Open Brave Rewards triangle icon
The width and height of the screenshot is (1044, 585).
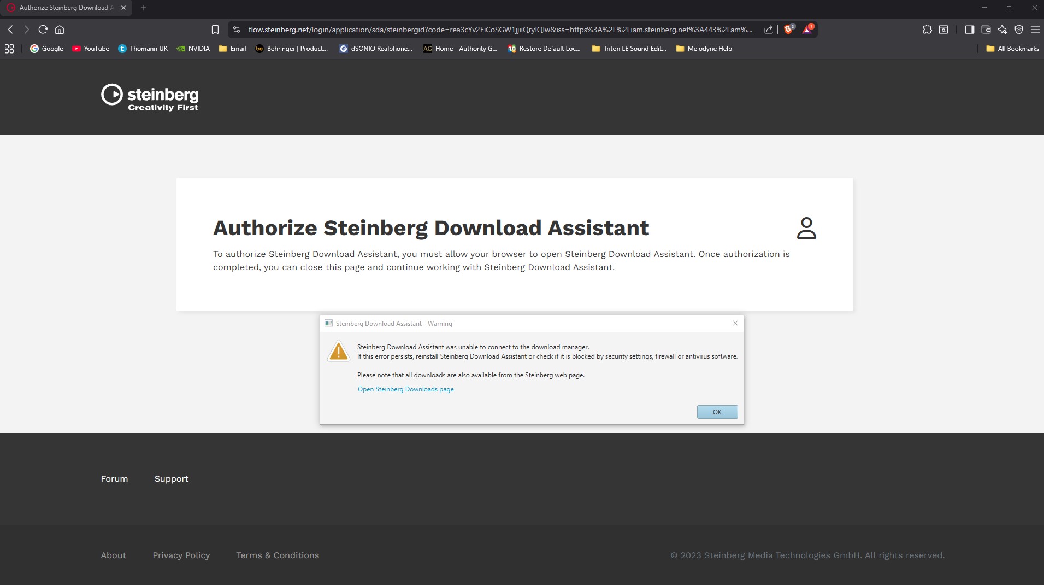807,30
